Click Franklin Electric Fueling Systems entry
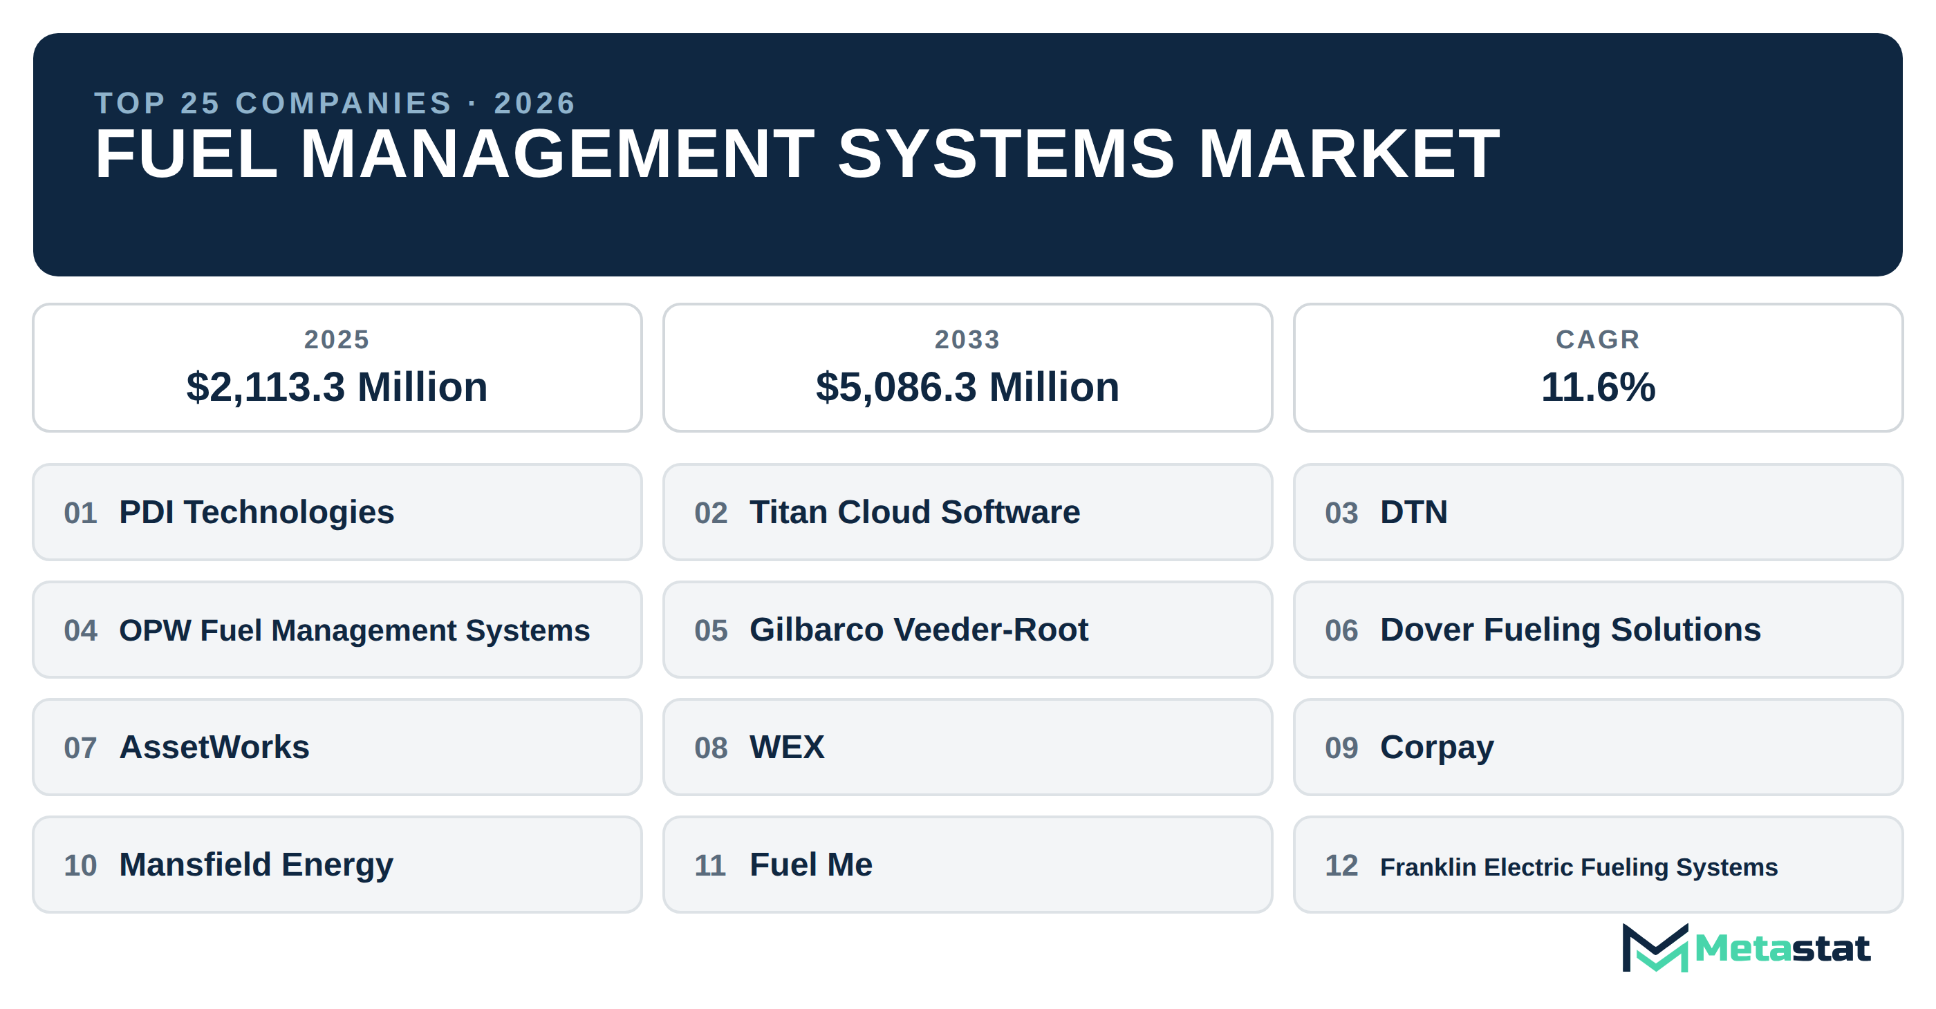Screen dimensions: 1936x1009 (1599, 865)
